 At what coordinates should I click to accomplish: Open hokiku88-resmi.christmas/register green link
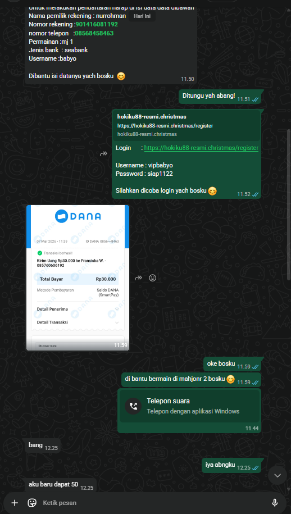click(x=201, y=148)
